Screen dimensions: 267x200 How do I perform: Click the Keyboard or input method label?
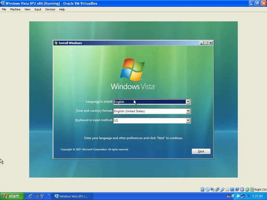point(94,120)
